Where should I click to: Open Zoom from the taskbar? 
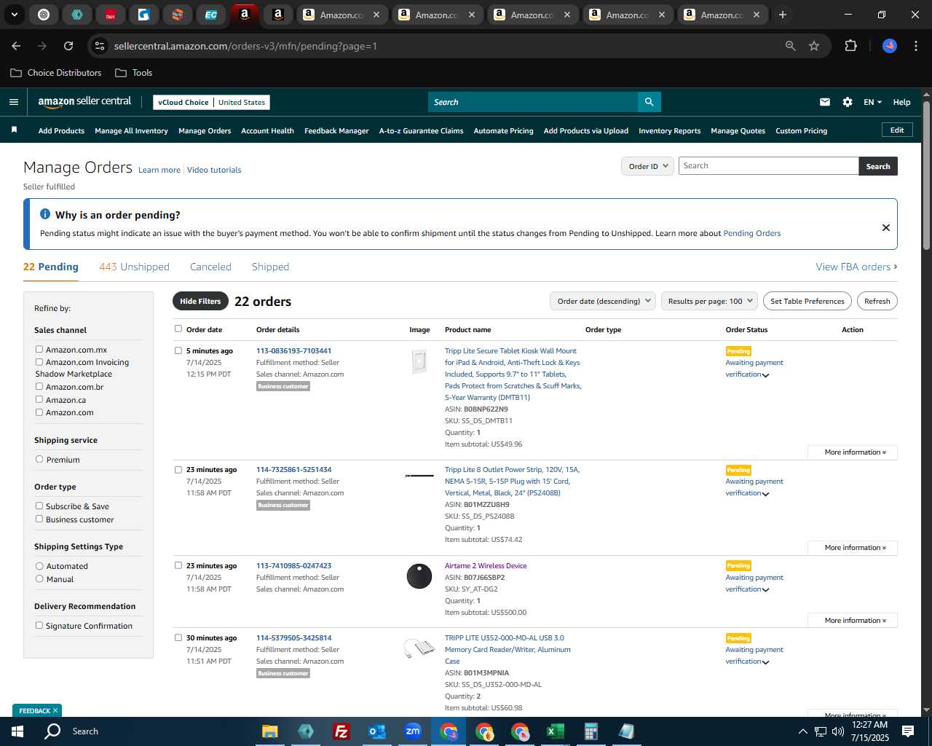click(x=413, y=731)
